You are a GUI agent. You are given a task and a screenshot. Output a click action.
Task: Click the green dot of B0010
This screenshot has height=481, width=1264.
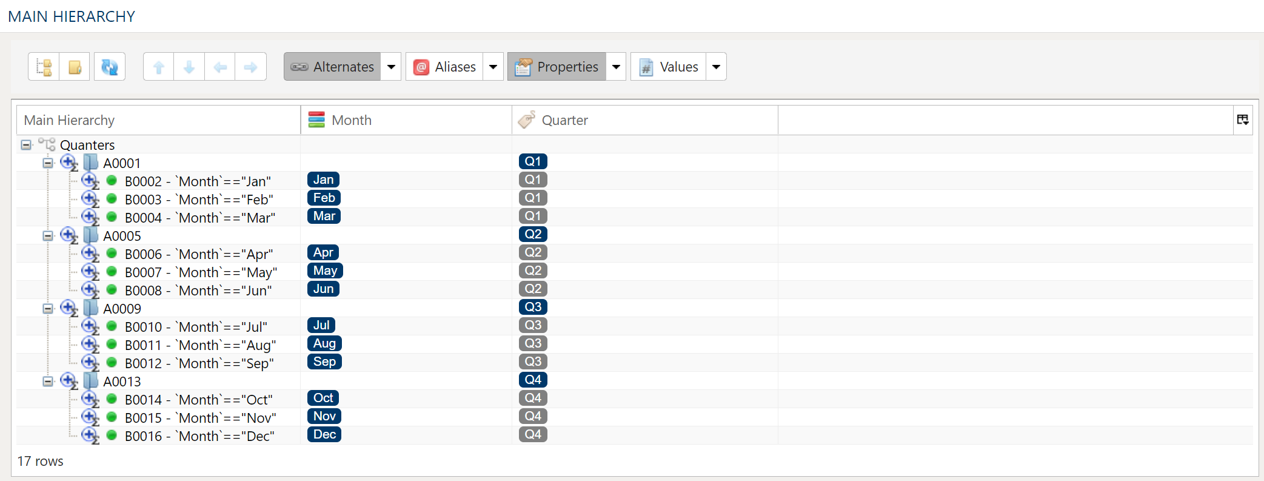pos(112,326)
